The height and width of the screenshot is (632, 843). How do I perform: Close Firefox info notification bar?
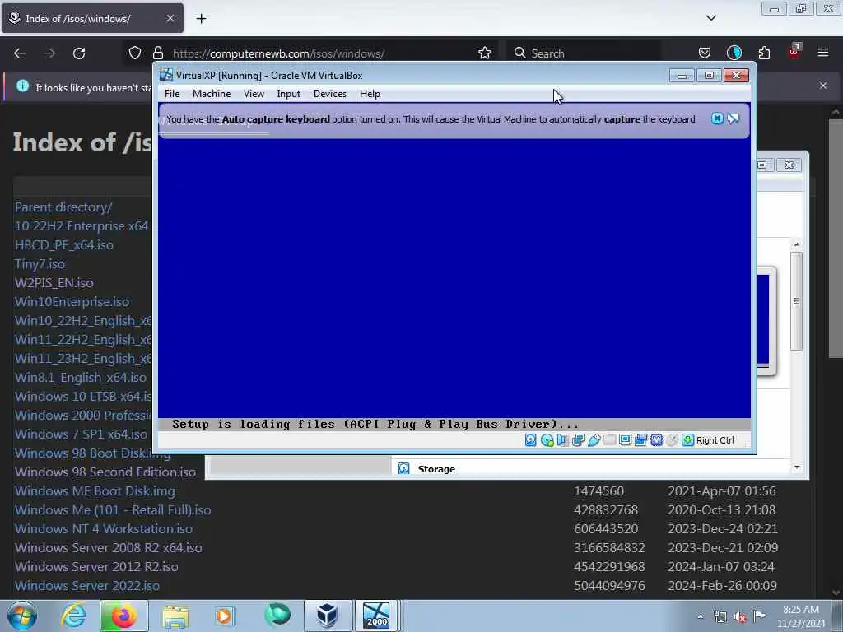pyautogui.click(x=823, y=86)
